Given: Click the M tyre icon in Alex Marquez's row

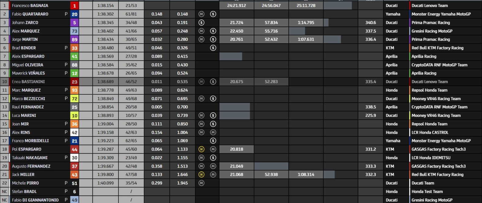Looking at the screenshot, I should pyautogui.click(x=201, y=31).
